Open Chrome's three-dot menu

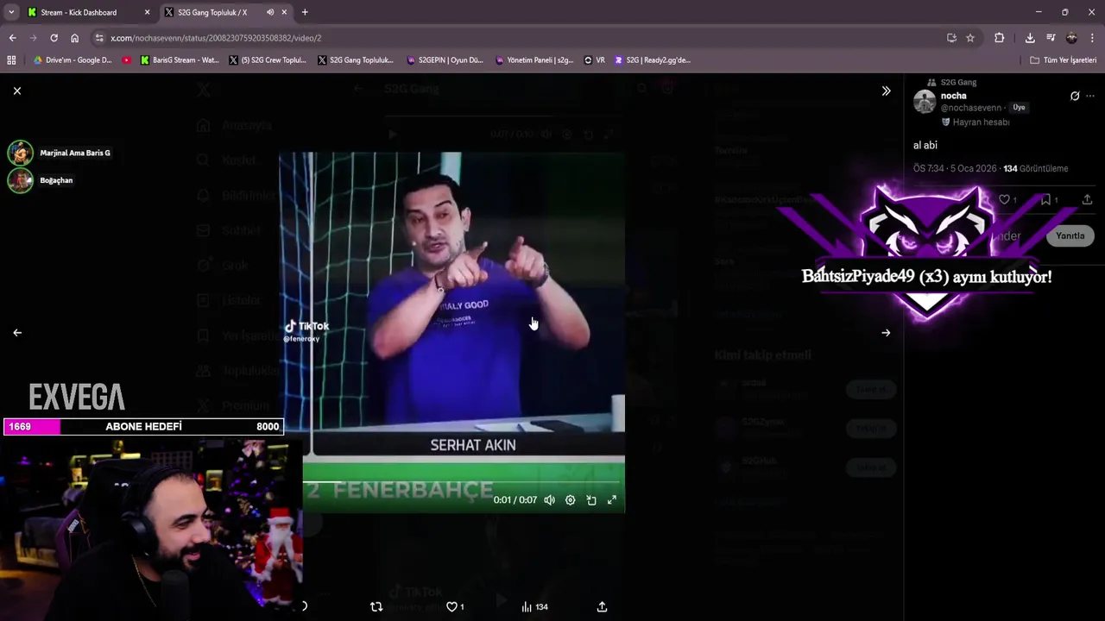point(1093,38)
